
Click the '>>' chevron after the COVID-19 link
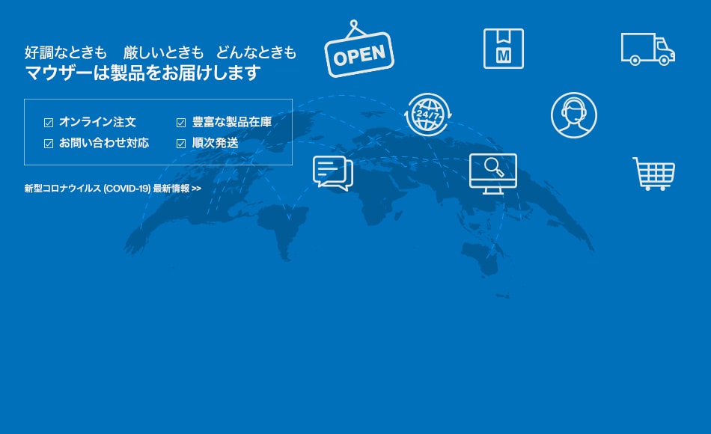point(196,189)
